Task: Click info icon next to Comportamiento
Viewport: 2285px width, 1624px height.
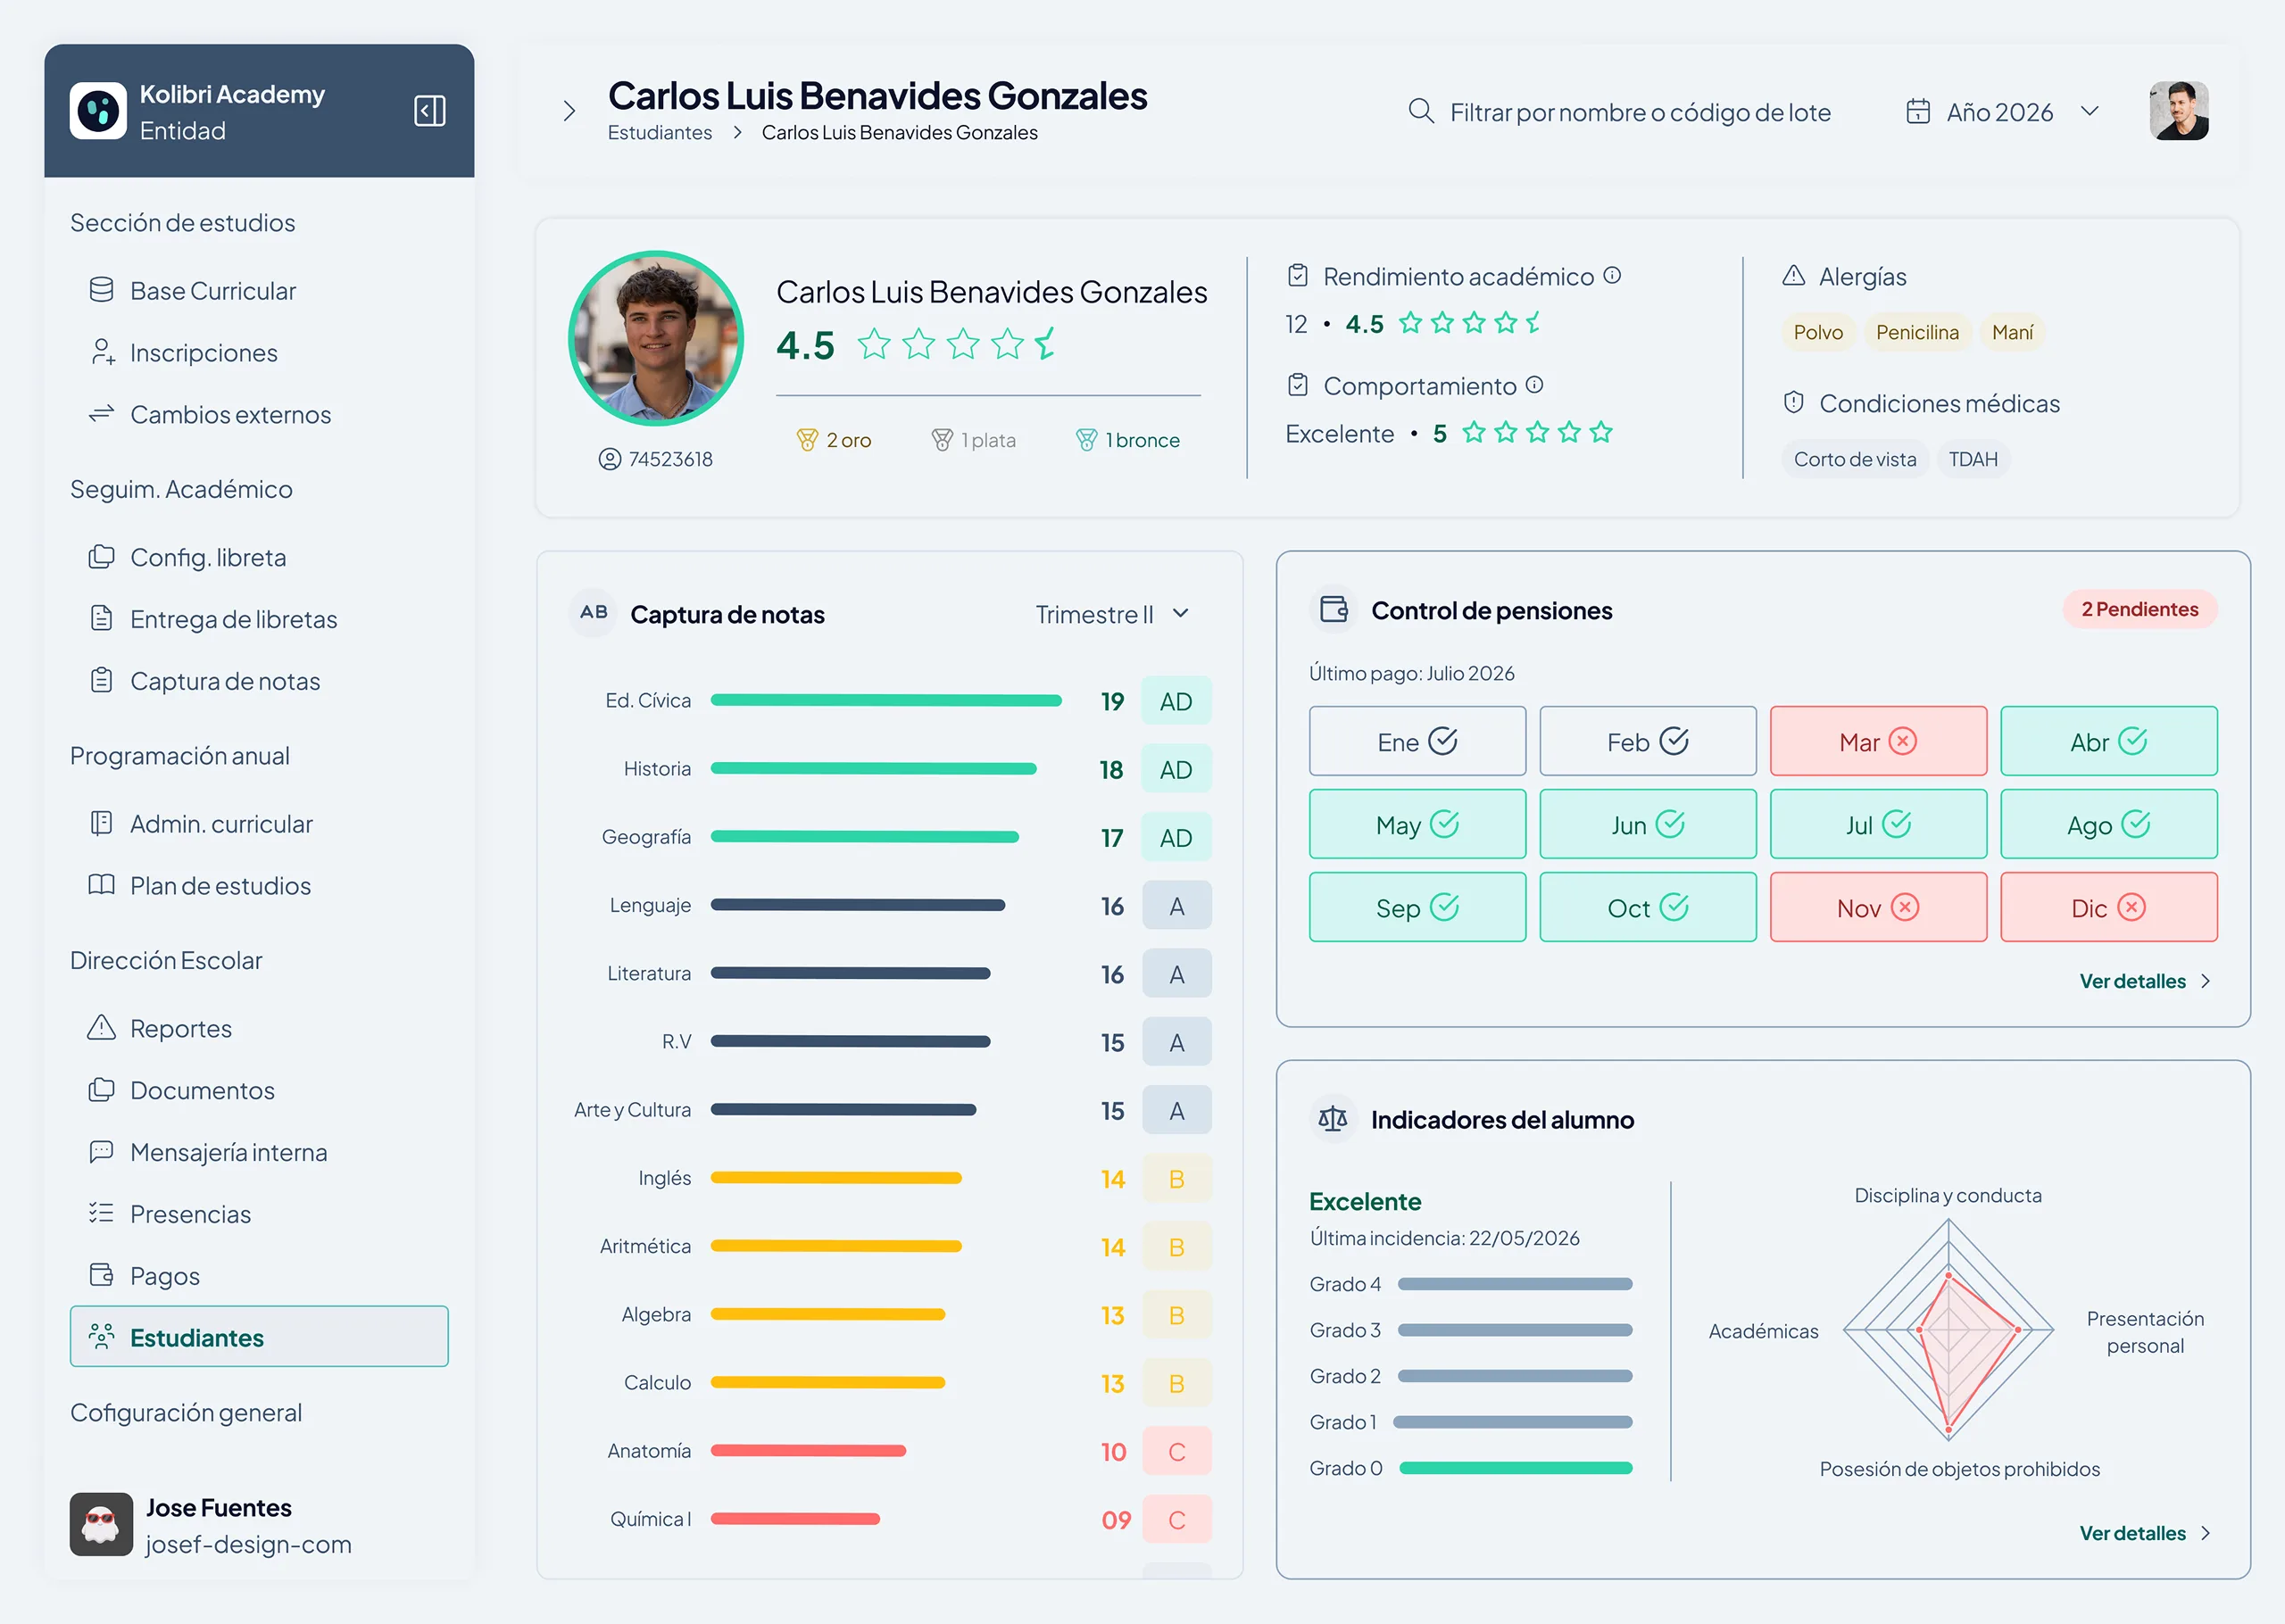Action: (x=1534, y=385)
